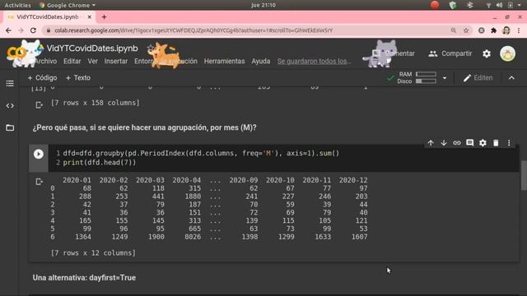Image resolution: width=527 pixels, height=296 pixels.
Task: Toggle output icon beside 7 rows x 158 columns
Action: click(39, 105)
